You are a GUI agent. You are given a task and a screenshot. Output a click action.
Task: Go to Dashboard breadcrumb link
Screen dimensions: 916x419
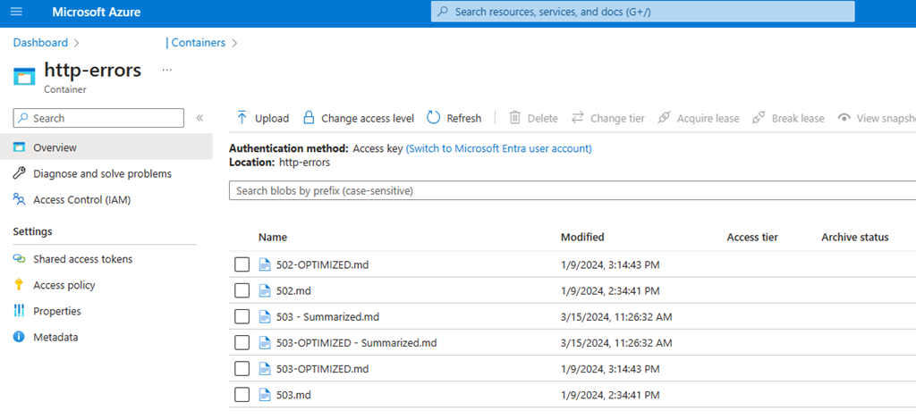[40, 42]
